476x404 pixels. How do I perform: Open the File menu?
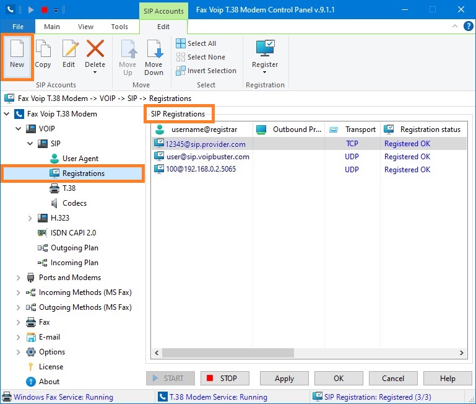tap(18, 27)
